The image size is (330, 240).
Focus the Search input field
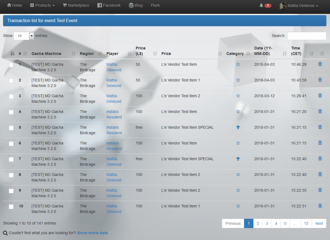[x=307, y=36]
